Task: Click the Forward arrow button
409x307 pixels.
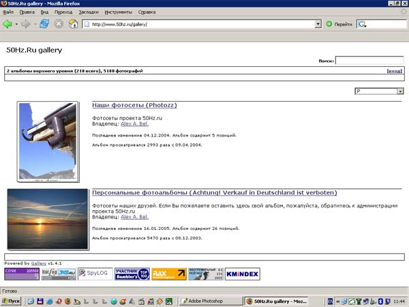Action: tap(26, 25)
